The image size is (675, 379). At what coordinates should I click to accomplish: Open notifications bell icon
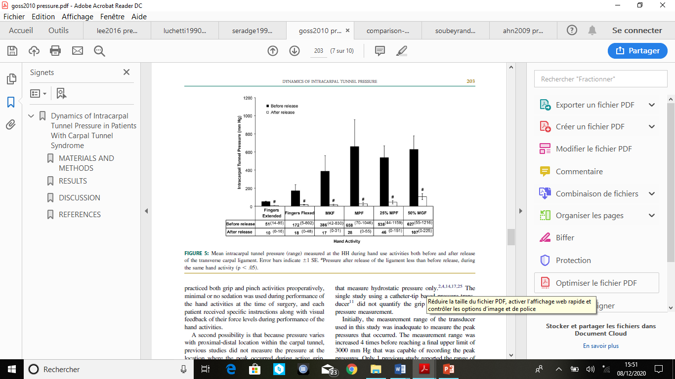tap(592, 31)
